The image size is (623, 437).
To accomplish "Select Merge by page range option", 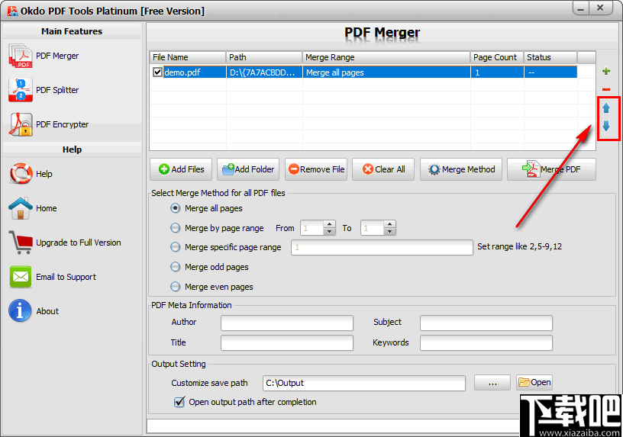I will (175, 228).
